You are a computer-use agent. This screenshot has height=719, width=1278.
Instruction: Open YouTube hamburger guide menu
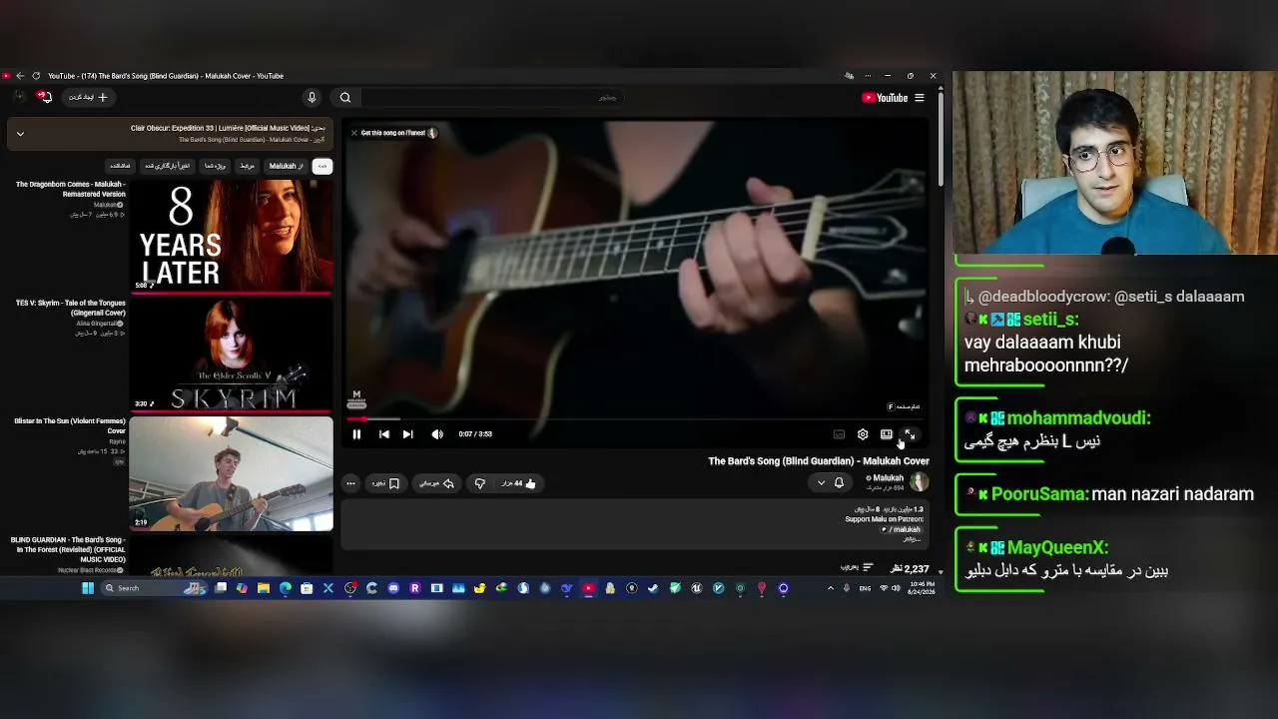point(920,98)
